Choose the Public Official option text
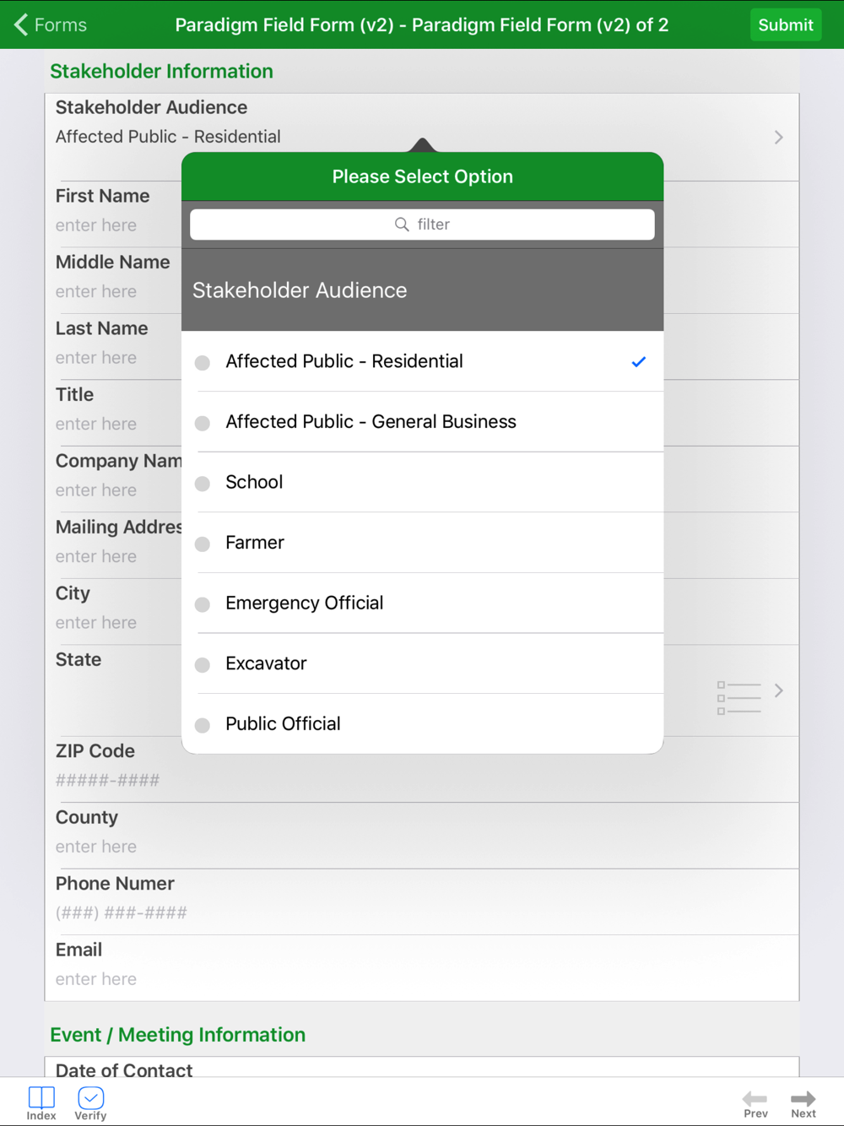The height and width of the screenshot is (1126, 844). (283, 723)
